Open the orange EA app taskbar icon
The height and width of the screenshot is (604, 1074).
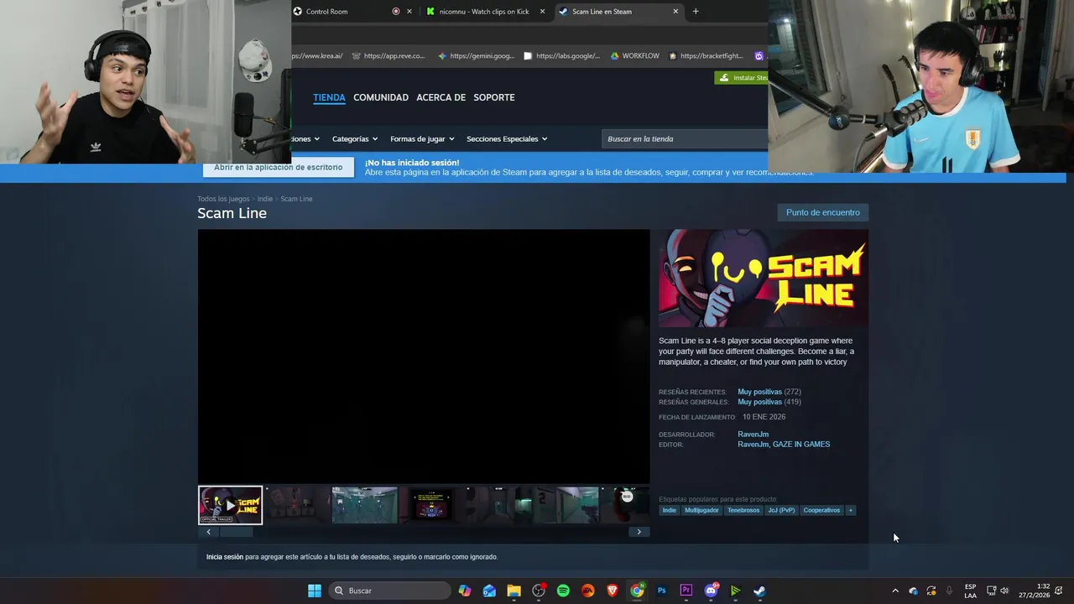[587, 591]
